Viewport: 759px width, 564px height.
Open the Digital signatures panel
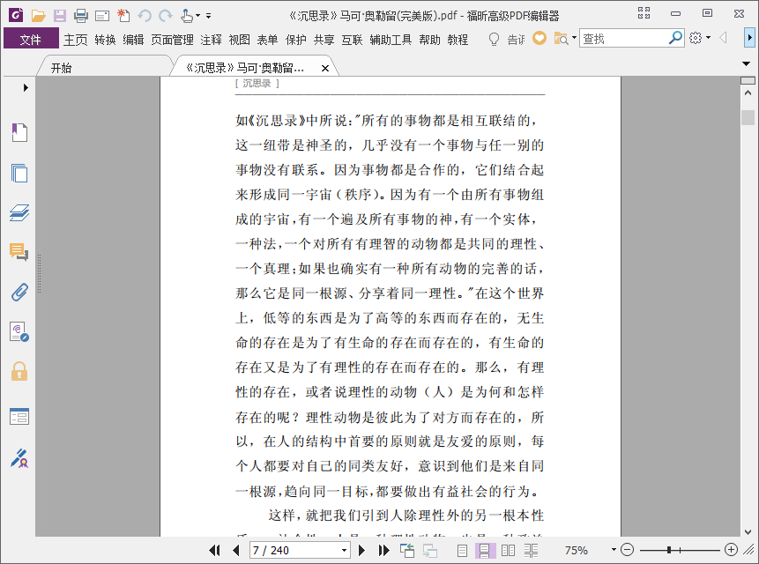tap(19, 332)
